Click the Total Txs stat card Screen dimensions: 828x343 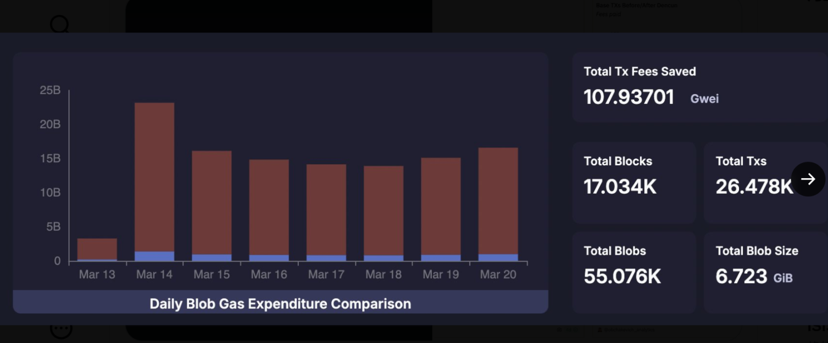point(753,182)
